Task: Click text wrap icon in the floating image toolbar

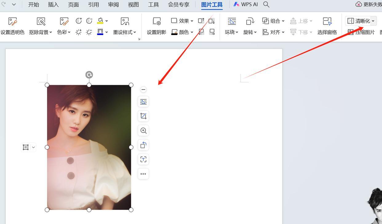Action: pos(143,102)
